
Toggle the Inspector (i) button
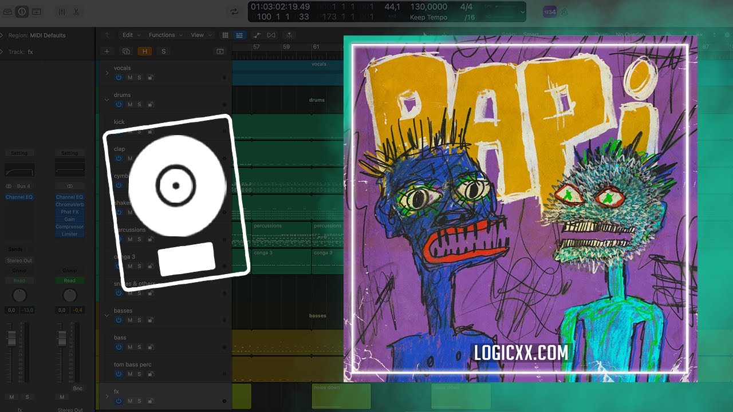click(x=22, y=11)
